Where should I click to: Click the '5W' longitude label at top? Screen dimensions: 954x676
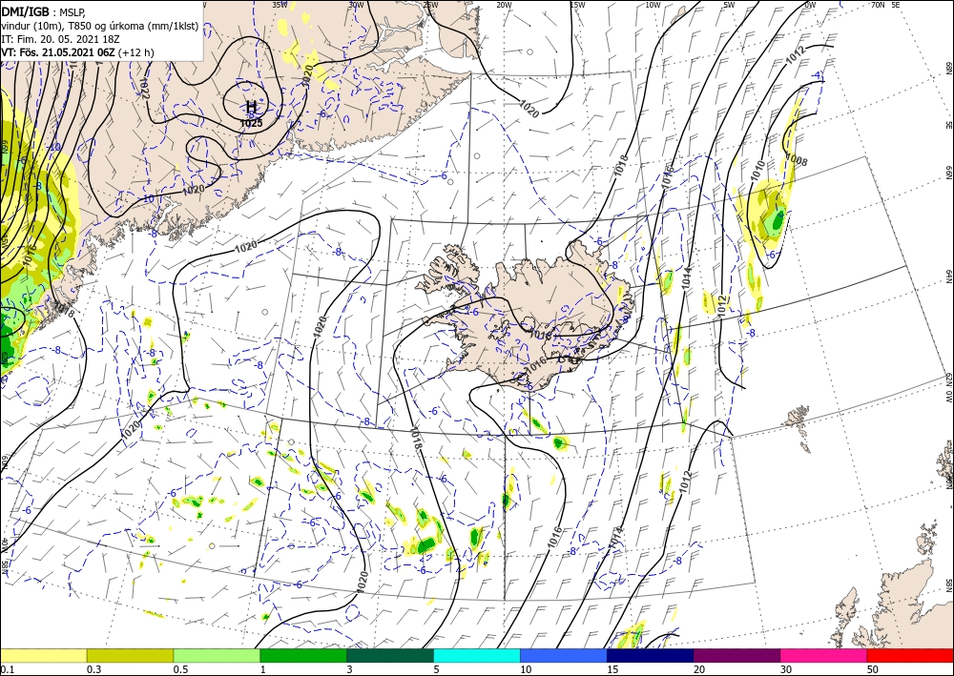coord(729,5)
